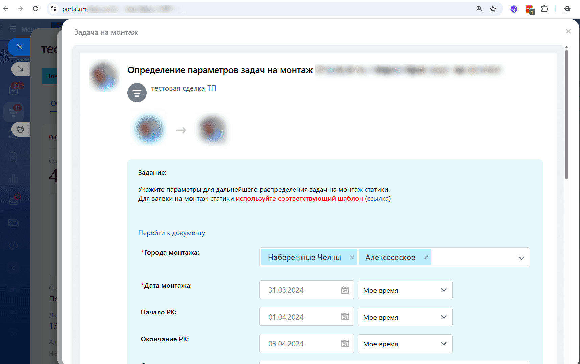Remove Алексеевское city tag

click(426, 257)
